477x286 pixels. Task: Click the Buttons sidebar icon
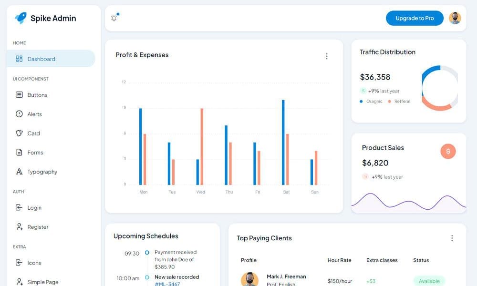click(19, 95)
